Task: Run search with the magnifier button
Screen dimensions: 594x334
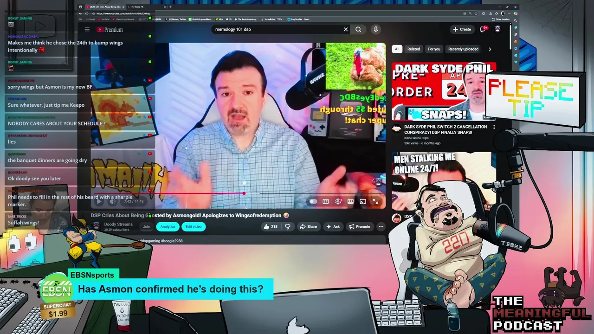Action: tap(358, 29)
